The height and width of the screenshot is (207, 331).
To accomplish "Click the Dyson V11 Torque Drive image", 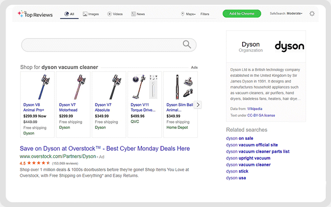I will pyautogui.click(x=145, y=87).
